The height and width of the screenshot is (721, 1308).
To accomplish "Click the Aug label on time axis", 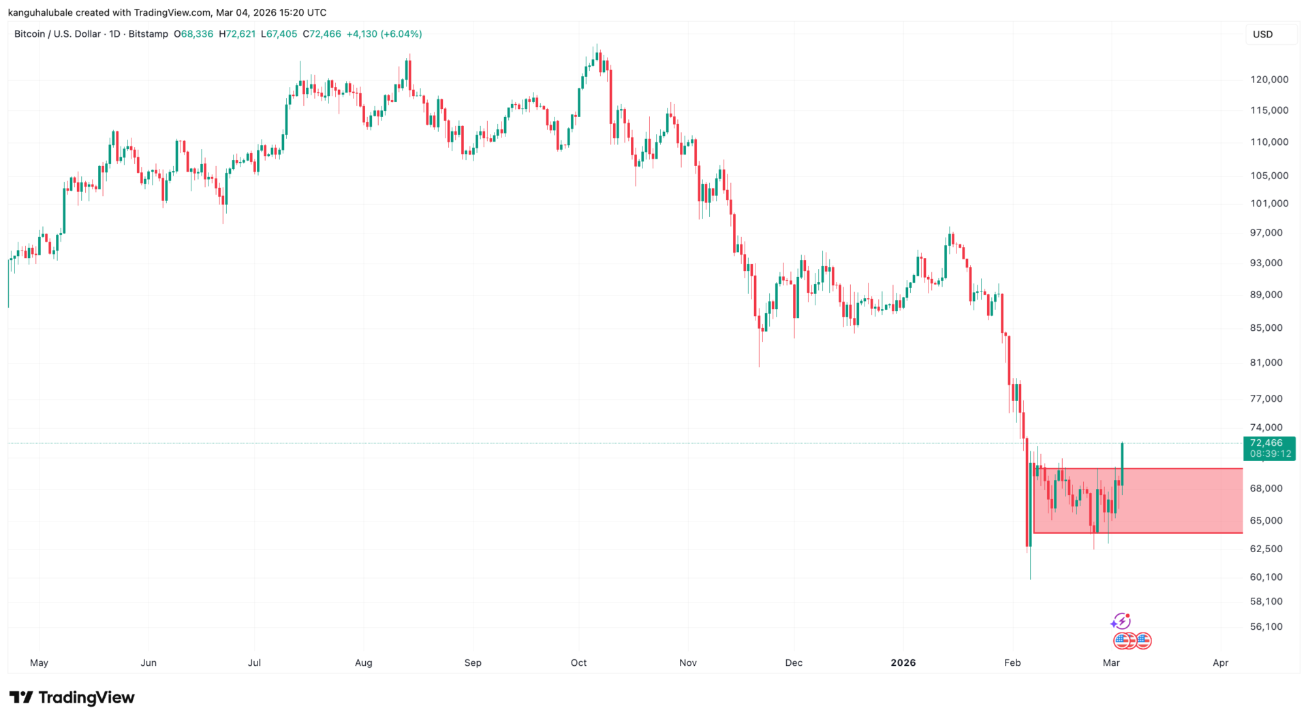I will [x=363, y=662].
